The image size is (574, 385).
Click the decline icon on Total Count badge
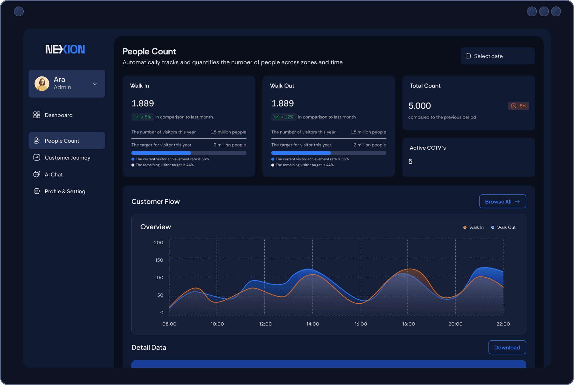pyautogui.click(x=514, y=106)
